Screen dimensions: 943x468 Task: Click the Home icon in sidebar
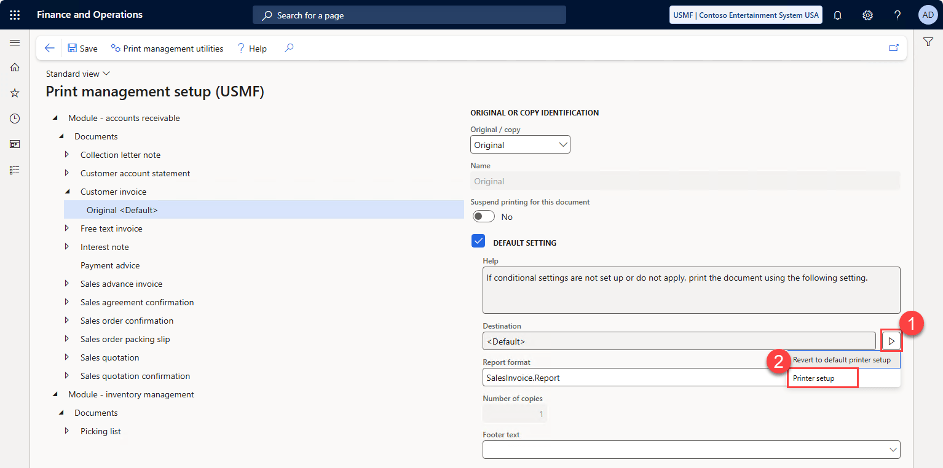tap(15, 68)
